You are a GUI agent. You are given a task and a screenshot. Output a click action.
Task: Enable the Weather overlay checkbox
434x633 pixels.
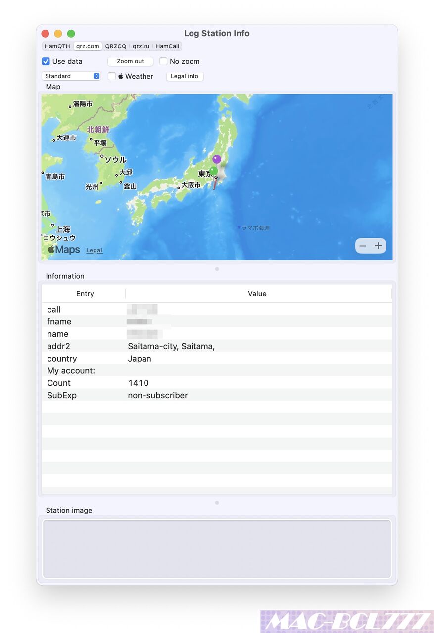[112, 76]
